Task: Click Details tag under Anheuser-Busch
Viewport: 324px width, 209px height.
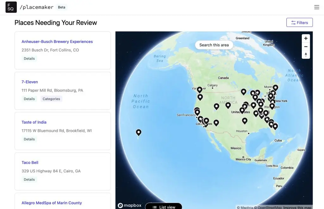Action: tap(29, 58)
